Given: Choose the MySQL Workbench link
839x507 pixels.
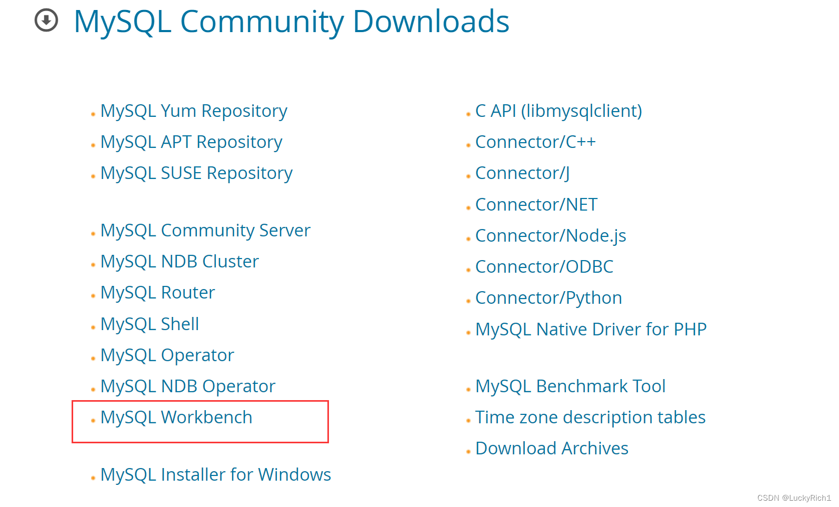Looking at the screenshot, I should click(x=176, y=417).
